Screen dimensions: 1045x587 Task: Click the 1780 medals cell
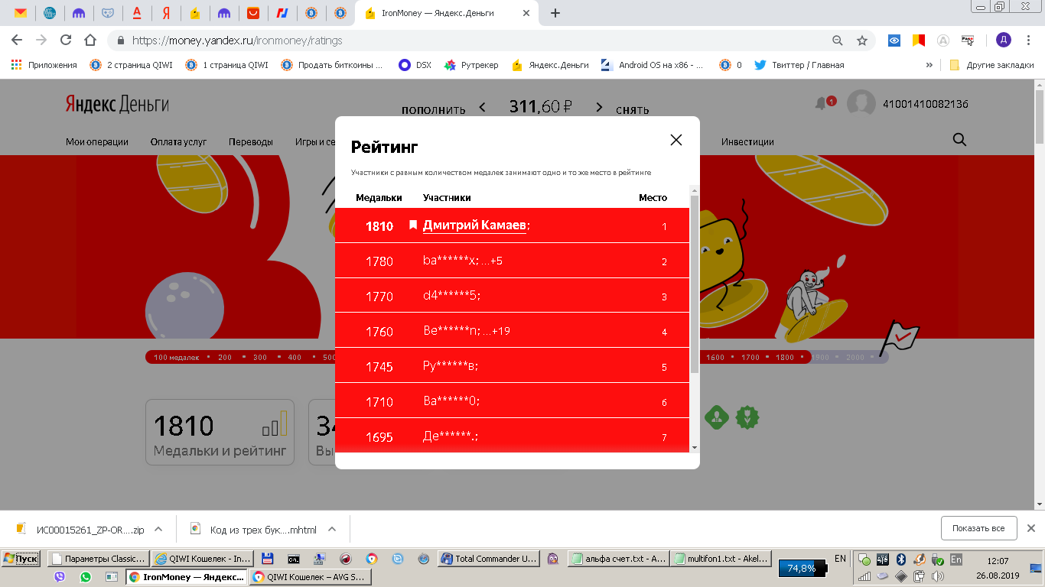379,261
